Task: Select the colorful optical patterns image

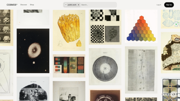Action: point(69,66)
